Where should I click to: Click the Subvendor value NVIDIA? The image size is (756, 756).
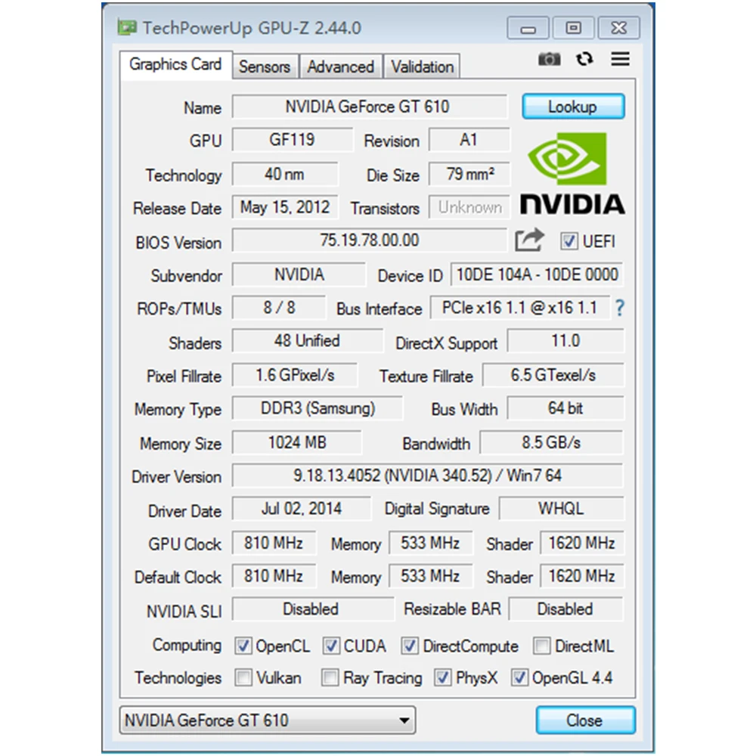pyautogui.click(x=299, y=274)
